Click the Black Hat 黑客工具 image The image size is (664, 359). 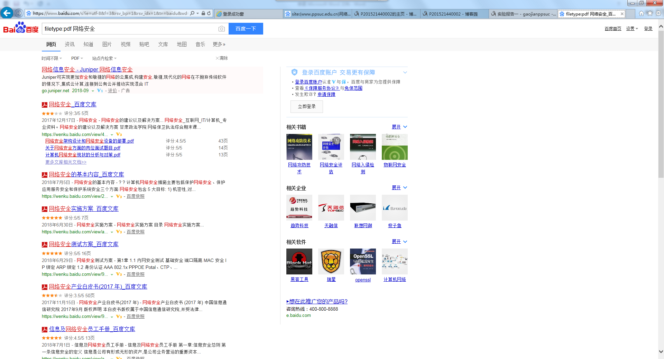pos(299,261)
